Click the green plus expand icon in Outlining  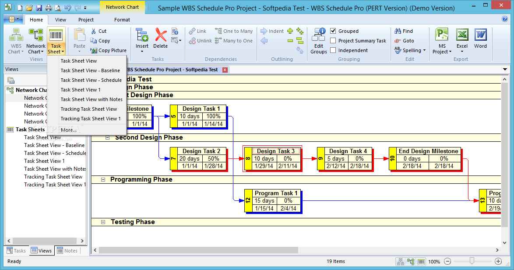(x=290, y=31)
